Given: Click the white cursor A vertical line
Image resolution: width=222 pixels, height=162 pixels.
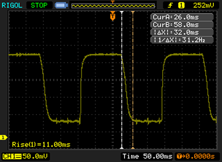Looking at the screenshot, I should point(122,80).
